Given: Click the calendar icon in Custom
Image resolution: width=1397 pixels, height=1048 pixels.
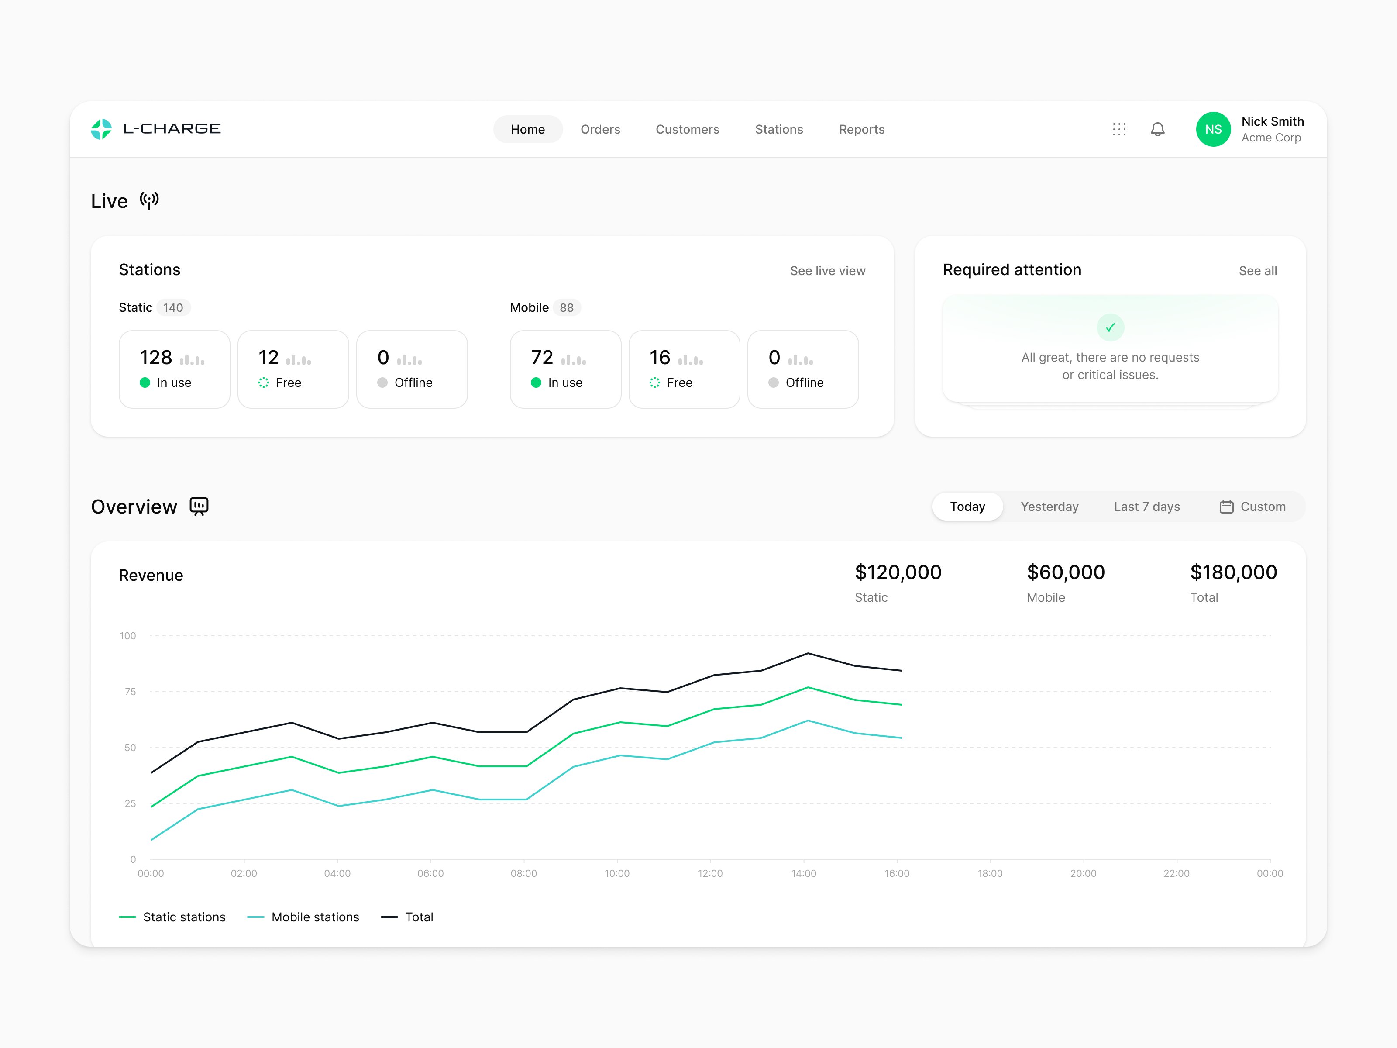Looking at the screenshot, I should click(x=1226, y=507).
